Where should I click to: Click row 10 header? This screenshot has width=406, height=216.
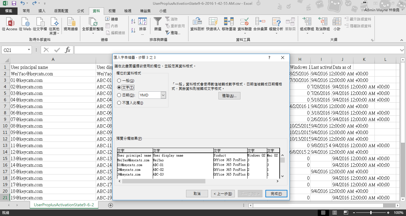pyautogui.click(x=5, y=126)
